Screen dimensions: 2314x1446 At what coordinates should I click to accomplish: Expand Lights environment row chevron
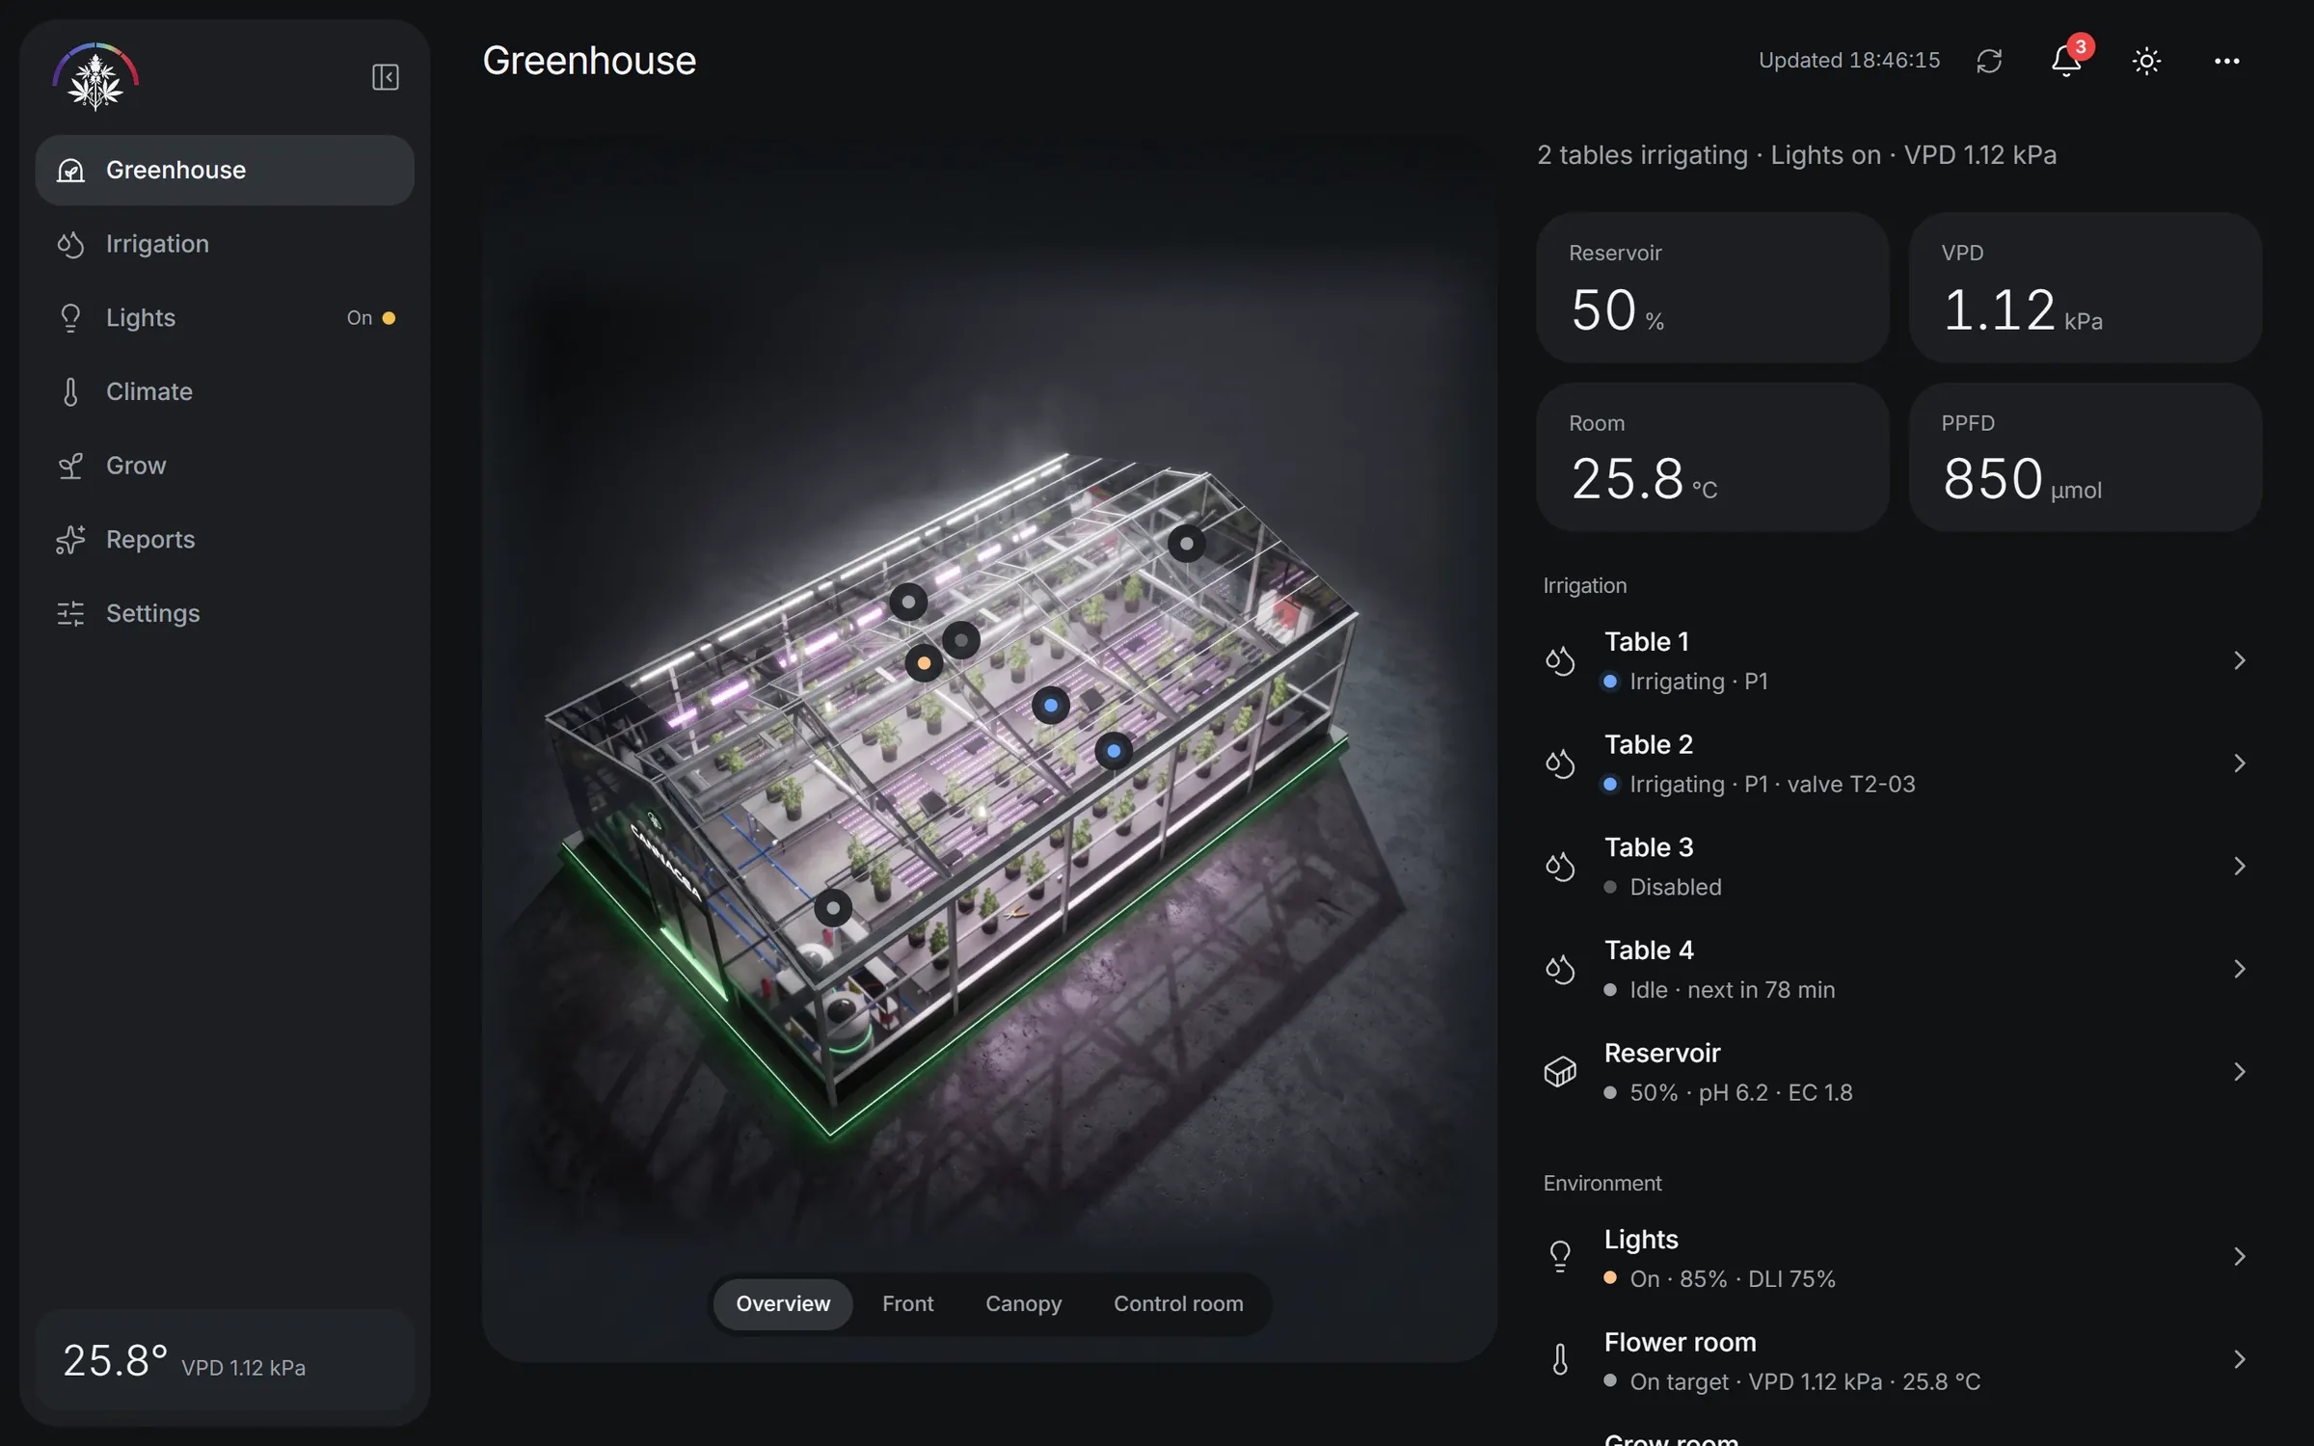[x=2239, y=1256]
